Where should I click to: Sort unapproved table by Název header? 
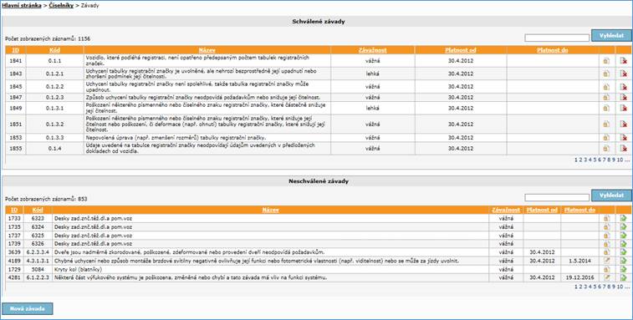270,210
